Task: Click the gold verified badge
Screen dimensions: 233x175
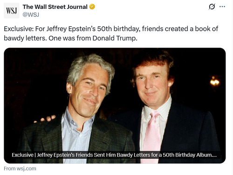Action: 92,7
